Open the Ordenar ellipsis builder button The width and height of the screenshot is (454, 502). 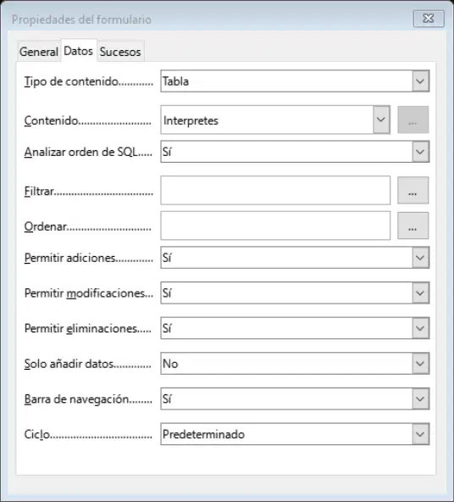412,226
